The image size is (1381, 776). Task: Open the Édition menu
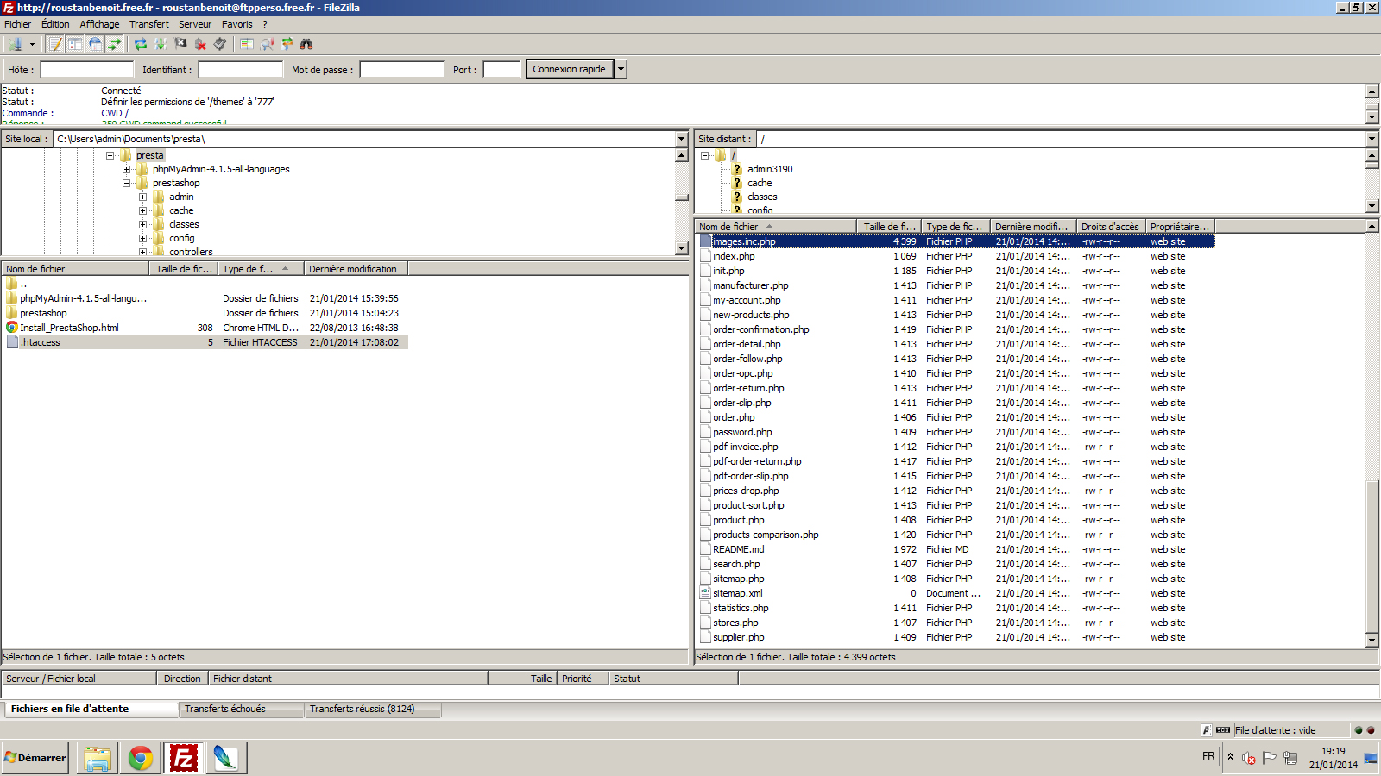tap(55, 24)
